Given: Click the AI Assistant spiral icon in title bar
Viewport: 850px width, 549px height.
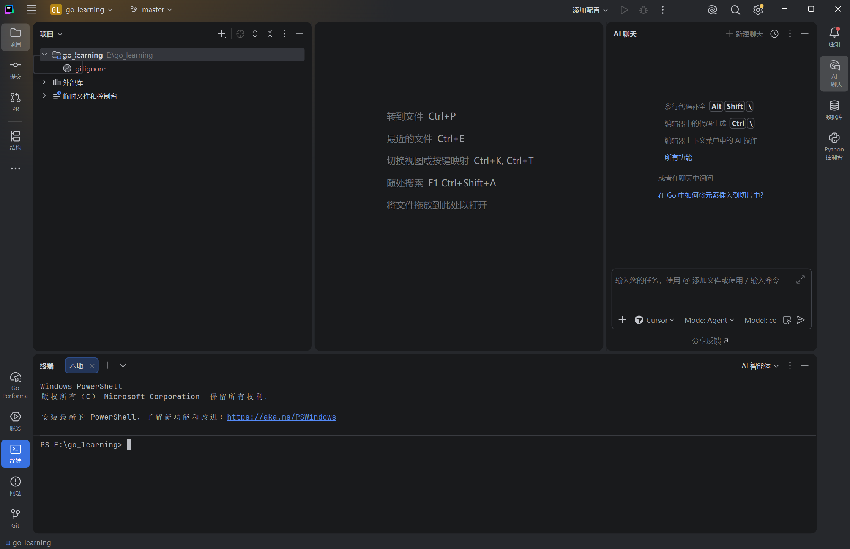Looking at the screenshot, I should click(x=712, y=10).
